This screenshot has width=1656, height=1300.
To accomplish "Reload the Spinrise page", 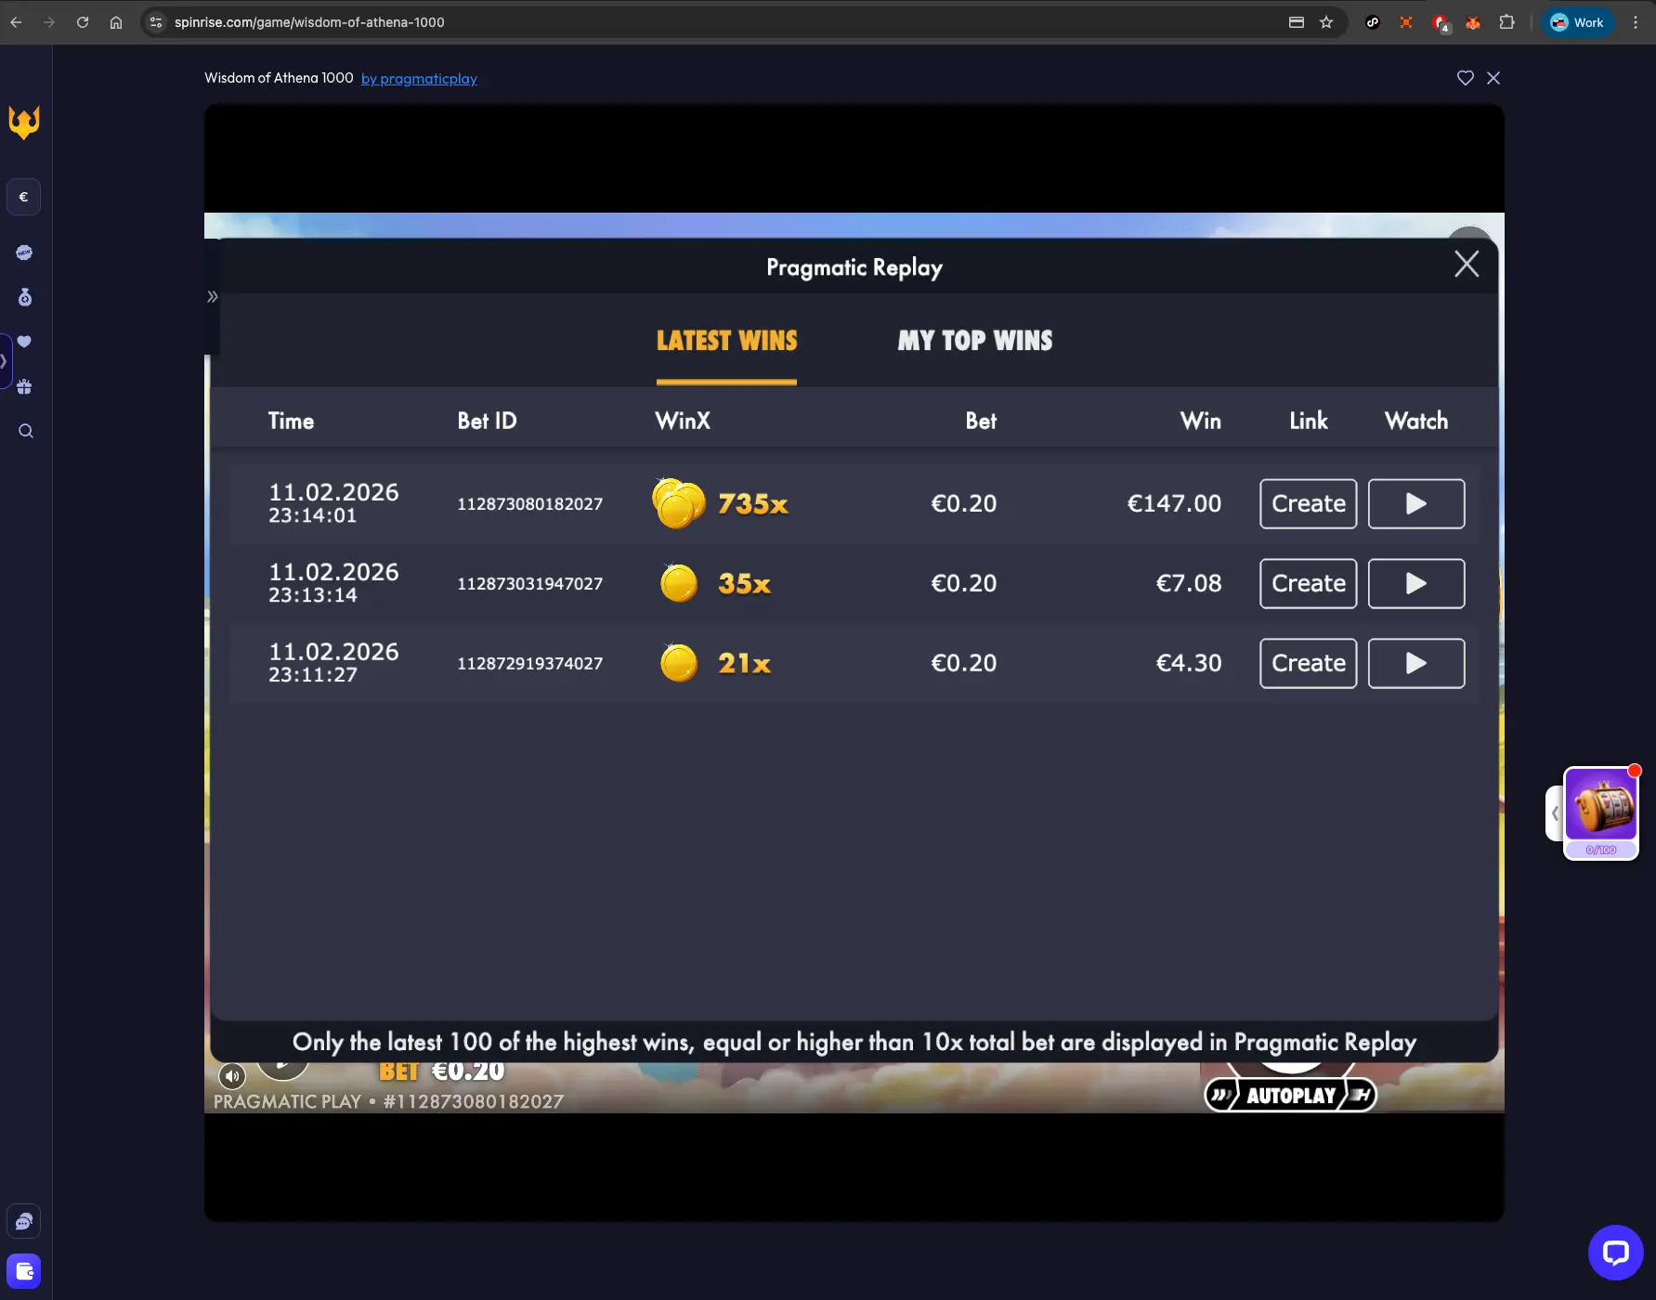I will point(83,22).
